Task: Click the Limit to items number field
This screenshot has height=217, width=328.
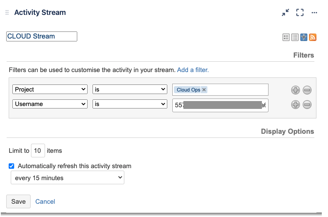Action: point(38,151)
